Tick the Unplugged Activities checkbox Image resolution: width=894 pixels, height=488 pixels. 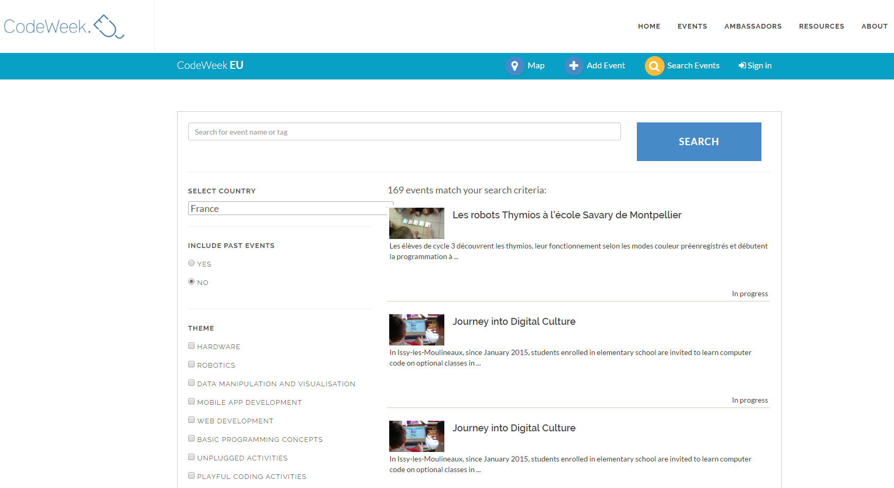coord(191,457)
